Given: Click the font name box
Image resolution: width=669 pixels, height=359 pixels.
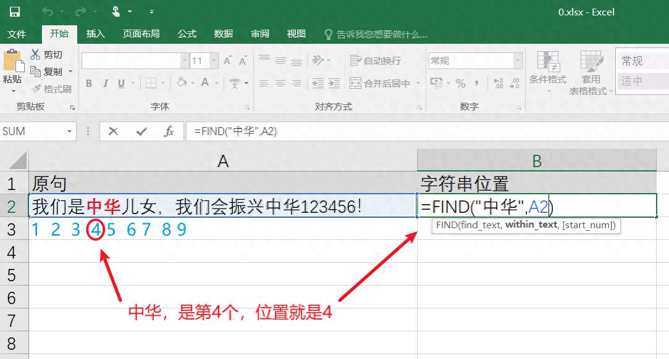Looking at the screenshot, I should click(x=130, y=61).
